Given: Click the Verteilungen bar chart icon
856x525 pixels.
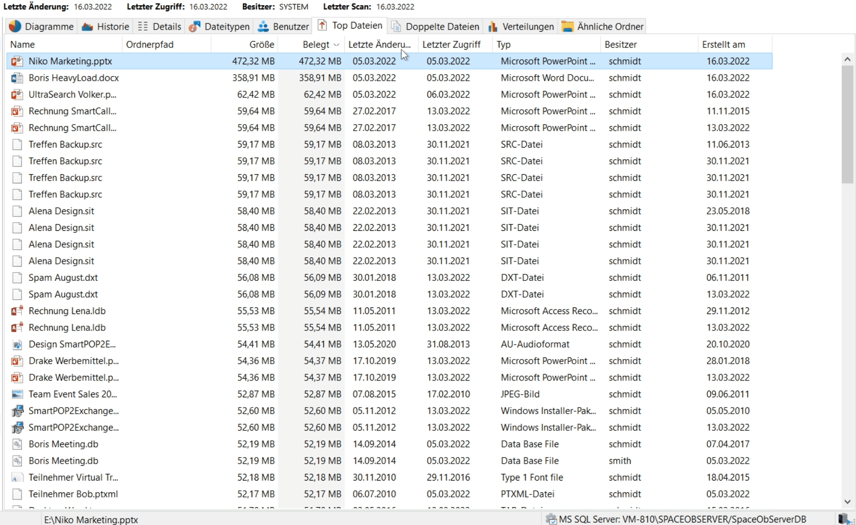Looking at the screenshot, I should (493, 27).
